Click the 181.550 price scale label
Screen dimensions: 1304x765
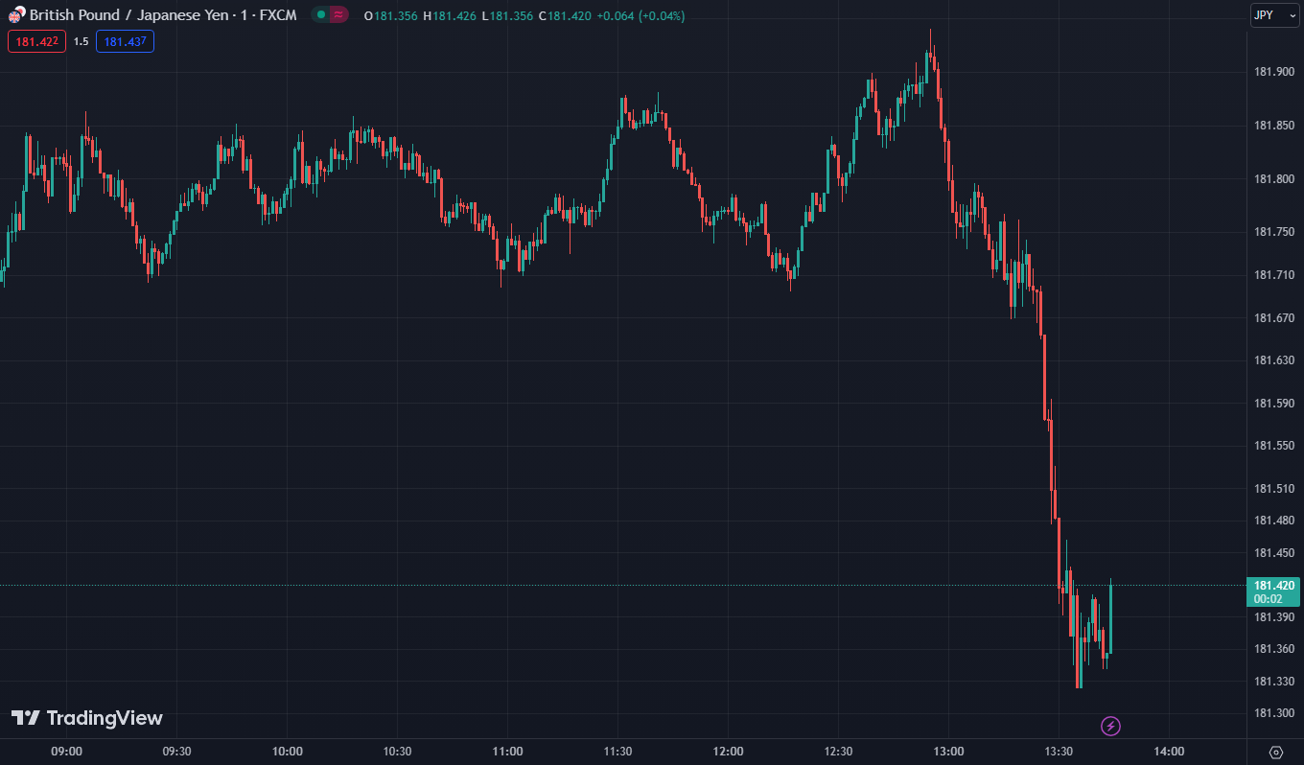point(1274,446)
